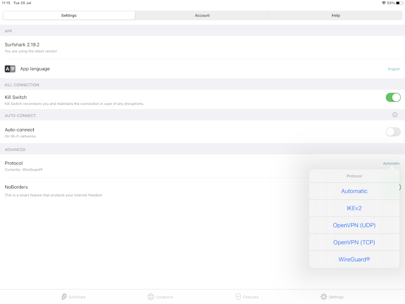Tap the battery indicator in the status bar
This screenshot has width=405, height=304.
[399, 3]
